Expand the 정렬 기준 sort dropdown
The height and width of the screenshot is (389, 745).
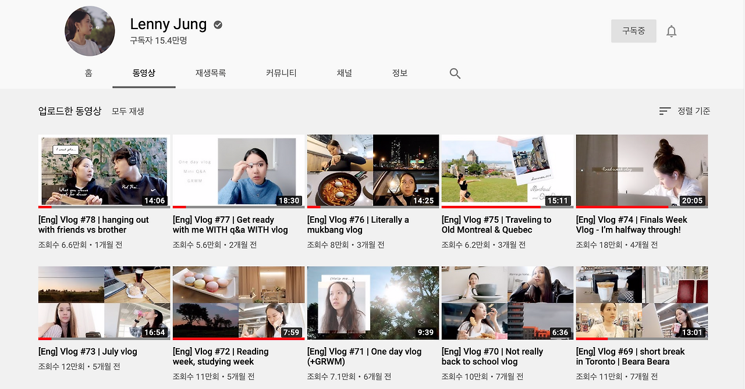693,111
